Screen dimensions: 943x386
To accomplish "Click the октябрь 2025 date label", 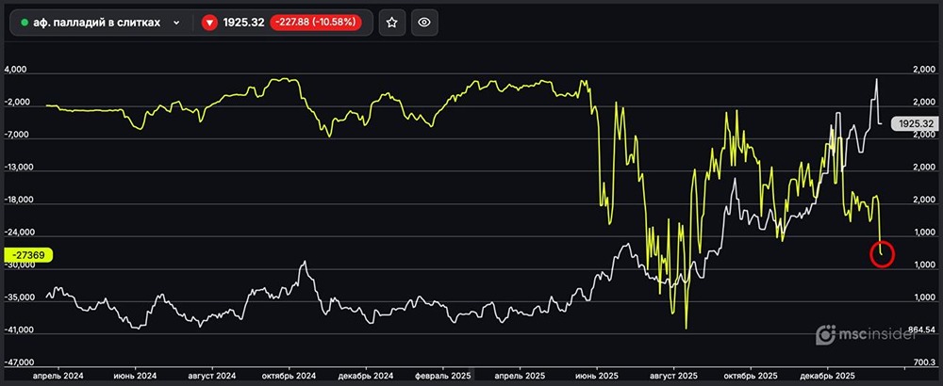I will point(752,376).
